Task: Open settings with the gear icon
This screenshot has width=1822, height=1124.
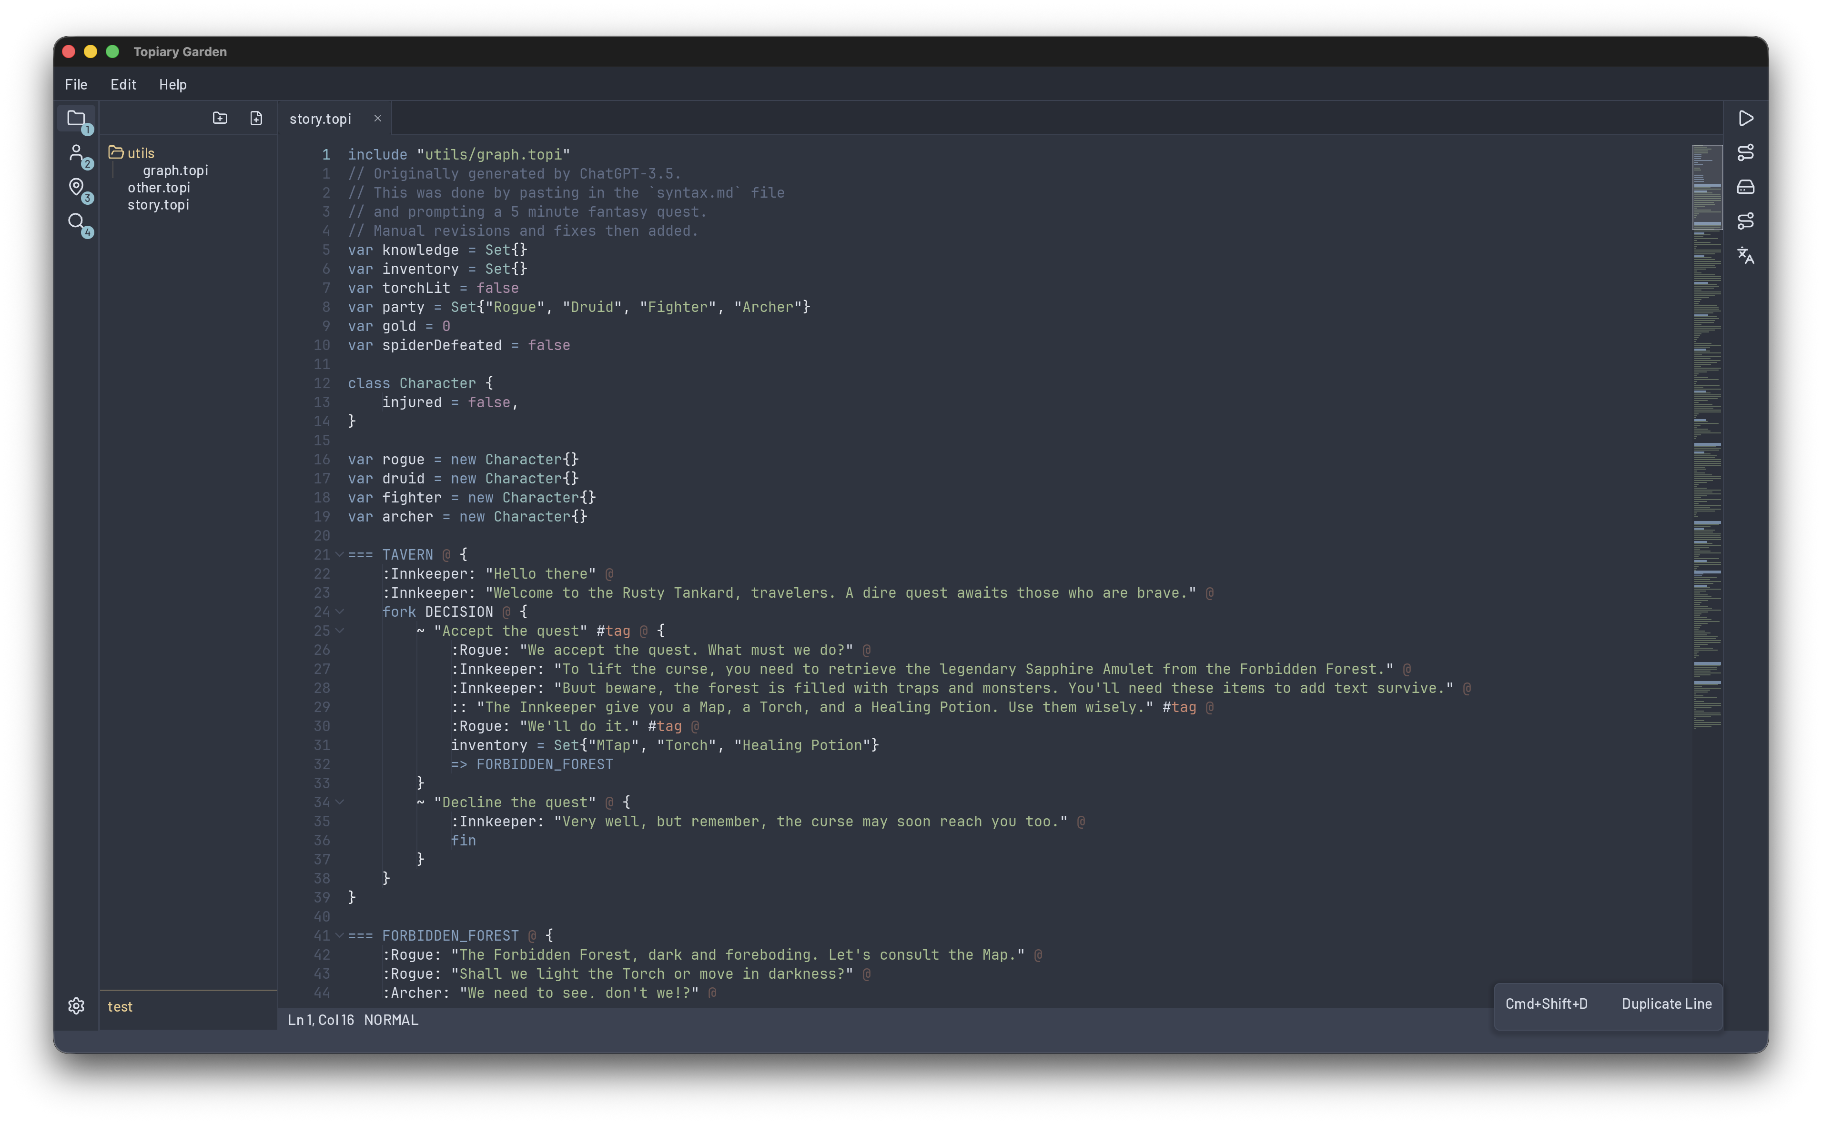Action: [x=76, y=1006]
